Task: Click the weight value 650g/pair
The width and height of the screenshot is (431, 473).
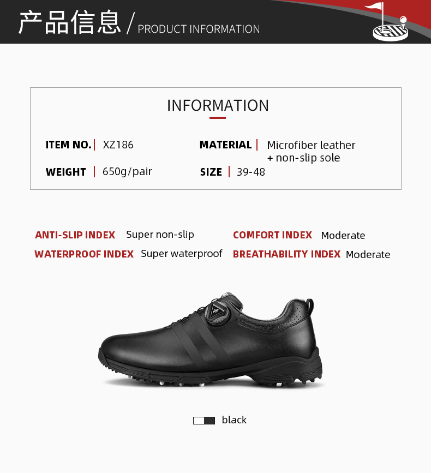Action: pos(127,172)
